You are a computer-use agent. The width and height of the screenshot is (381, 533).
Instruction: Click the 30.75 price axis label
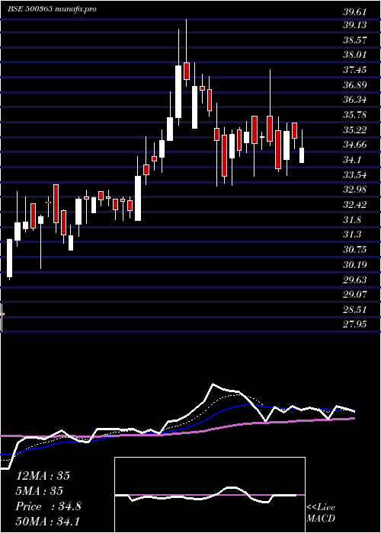(x=355, y=250)
